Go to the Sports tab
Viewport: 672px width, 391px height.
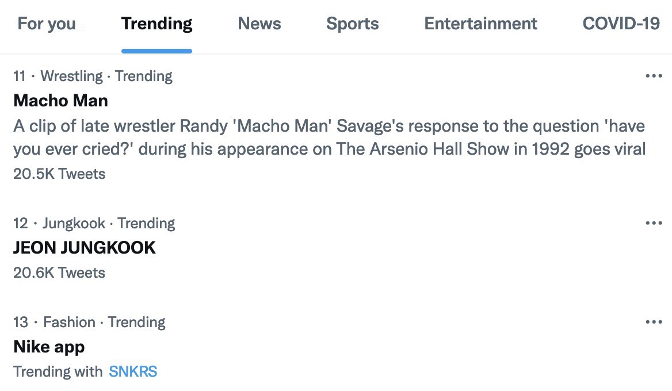[x=352, y=24]
